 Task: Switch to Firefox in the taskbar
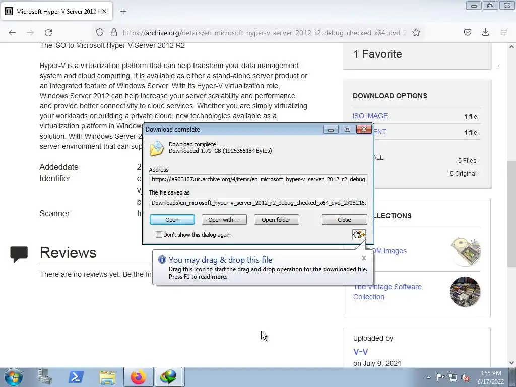pos(139,377)
